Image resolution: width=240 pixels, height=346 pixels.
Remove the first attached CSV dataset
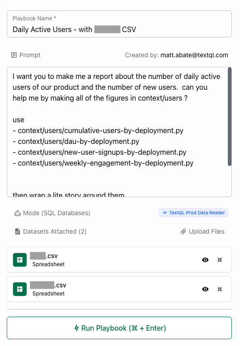tap(220, 260)
